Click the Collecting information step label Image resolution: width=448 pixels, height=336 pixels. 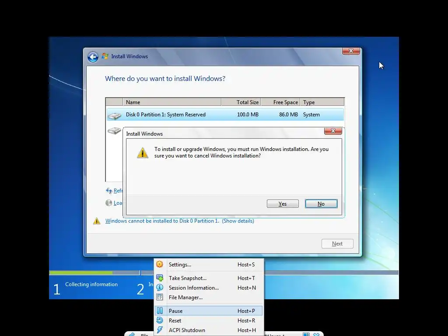(91, 284)
